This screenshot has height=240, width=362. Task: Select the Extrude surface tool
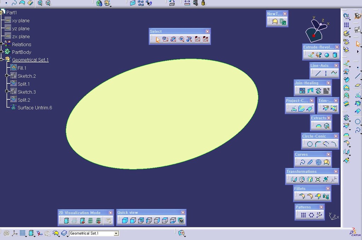click(x=311, y=55)
